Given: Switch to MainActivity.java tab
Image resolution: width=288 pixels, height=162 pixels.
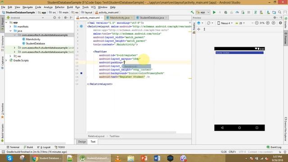Looking at the screenshot, I should [x=119, y=18].
